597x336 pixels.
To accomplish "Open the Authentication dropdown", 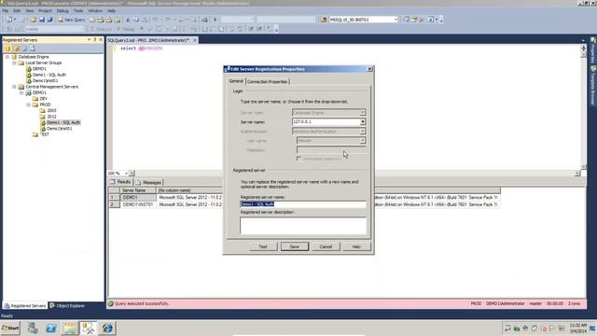I will pos(363,132).
